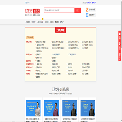Screen dimensions: 122x122
Task: Open the 监理工程师 category link
Action: (70, 64)
